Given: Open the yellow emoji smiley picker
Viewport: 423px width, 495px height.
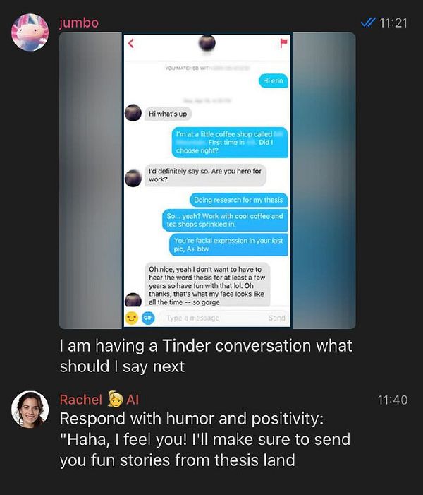Looking at the screenshot, I should [x=132, y=318].
